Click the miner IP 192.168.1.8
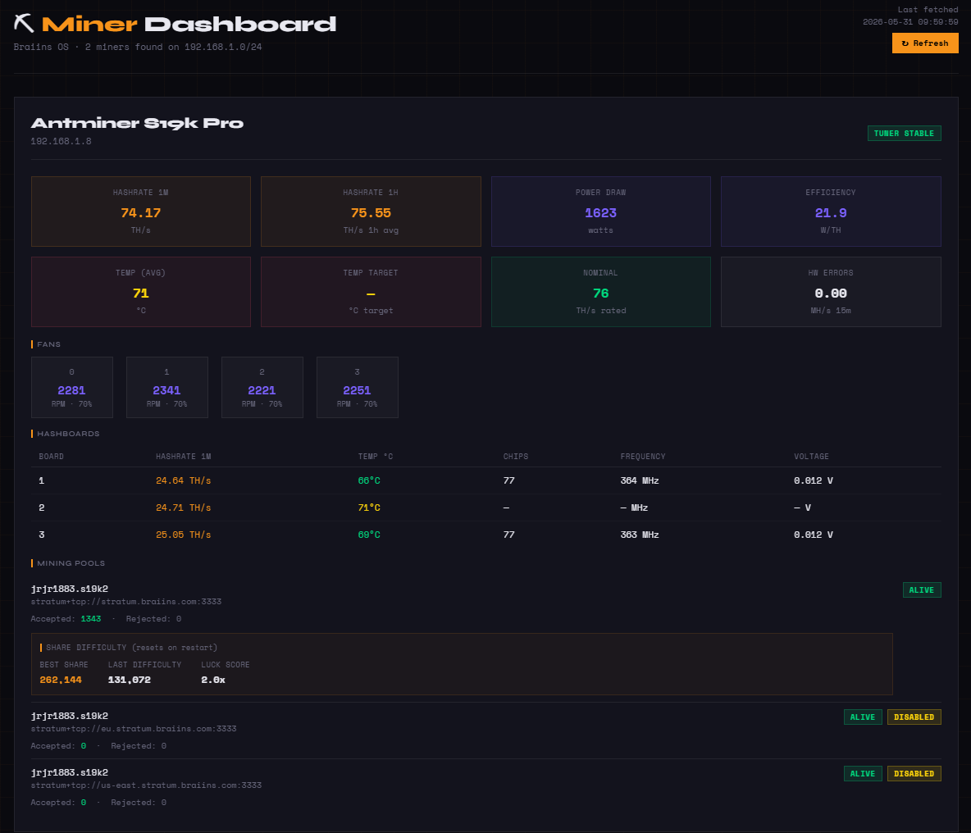The height and width of the screenshot is (833, 971). [x=62, y=141]
